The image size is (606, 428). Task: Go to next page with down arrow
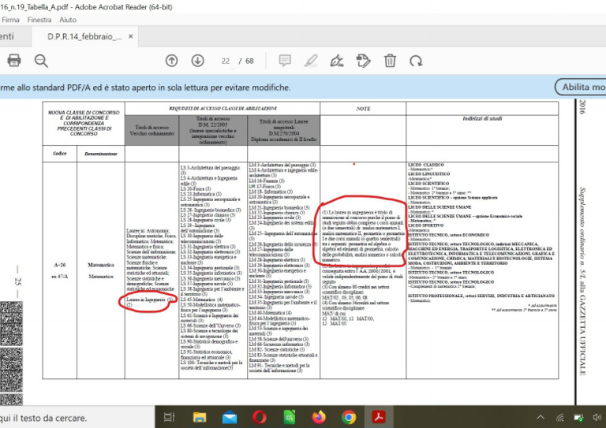(197, 61)
